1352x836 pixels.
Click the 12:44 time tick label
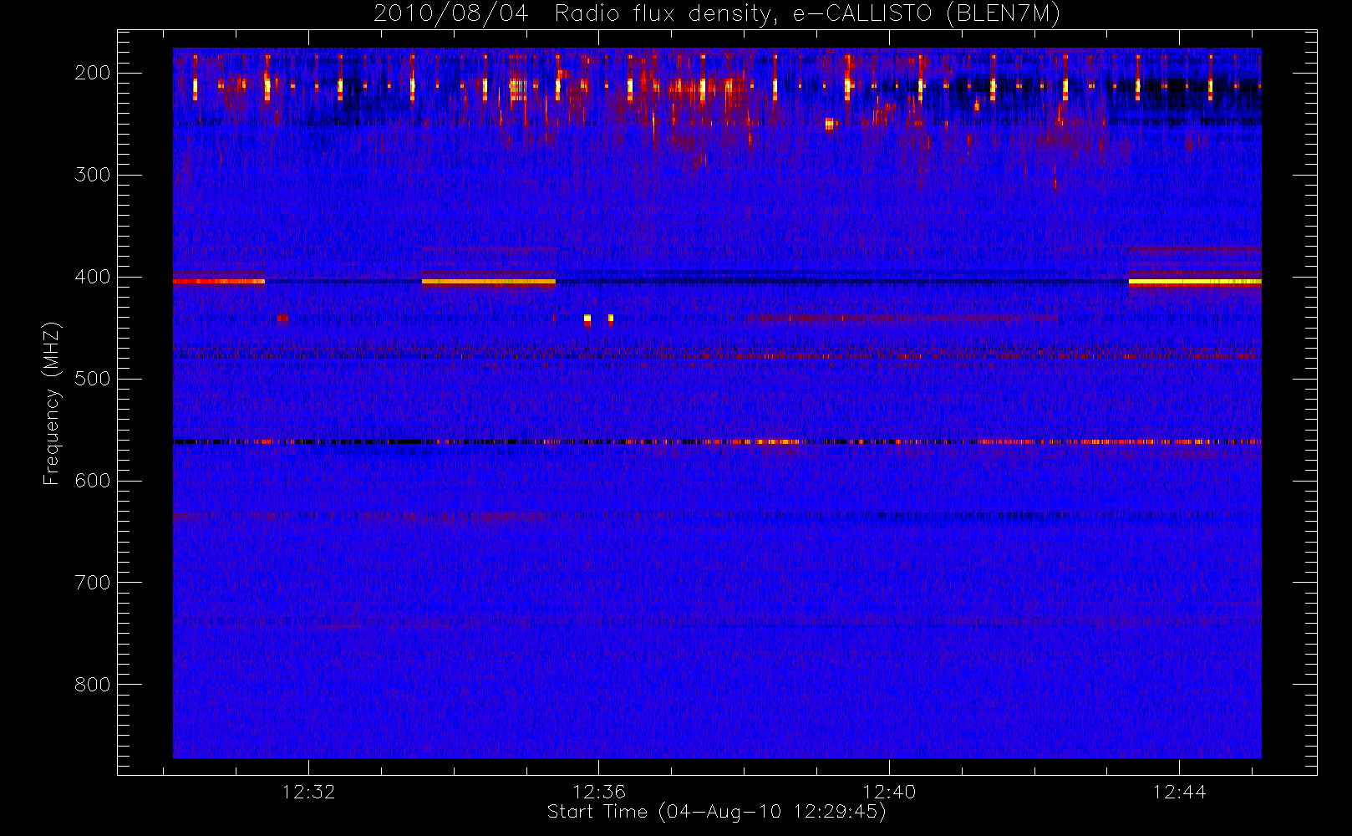(x=1179, y=792)
